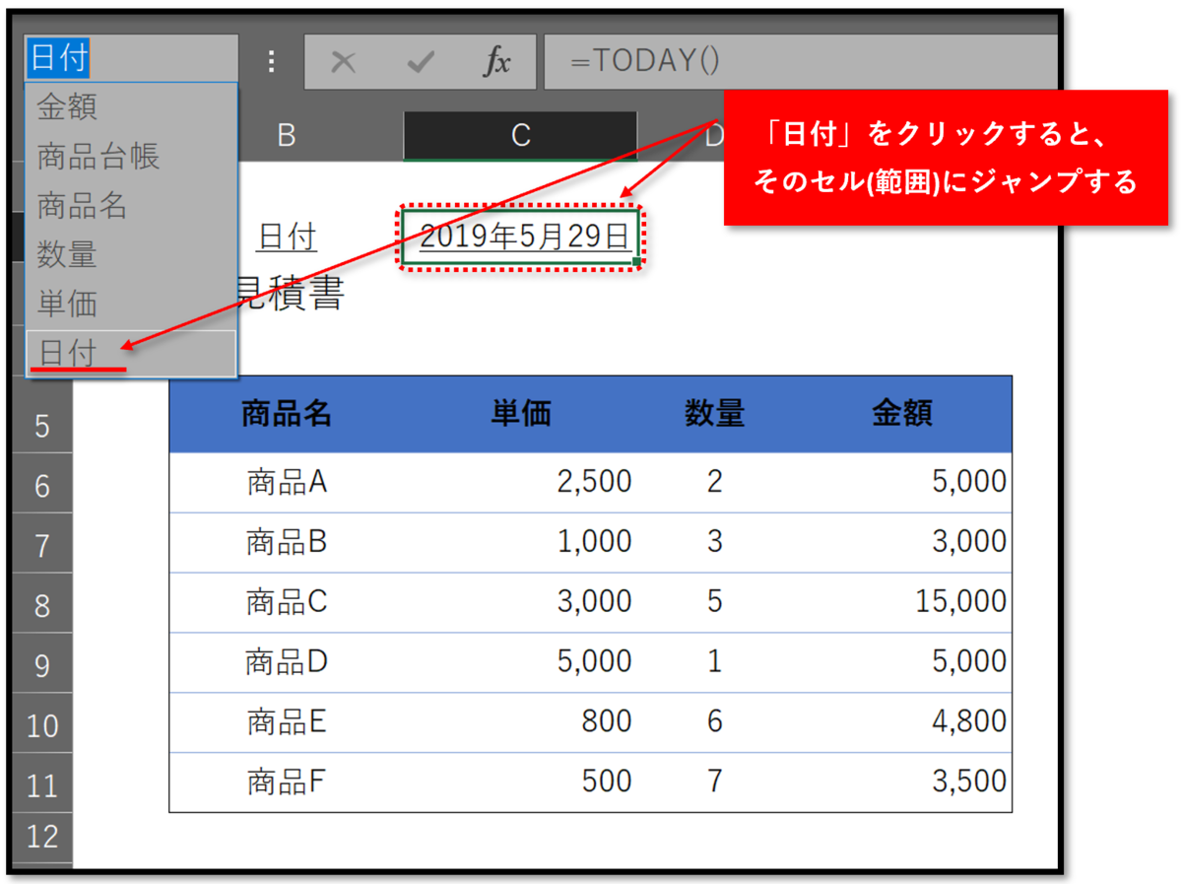Click the 日付 label cell in the worksheet

click(x=286, y=237)
